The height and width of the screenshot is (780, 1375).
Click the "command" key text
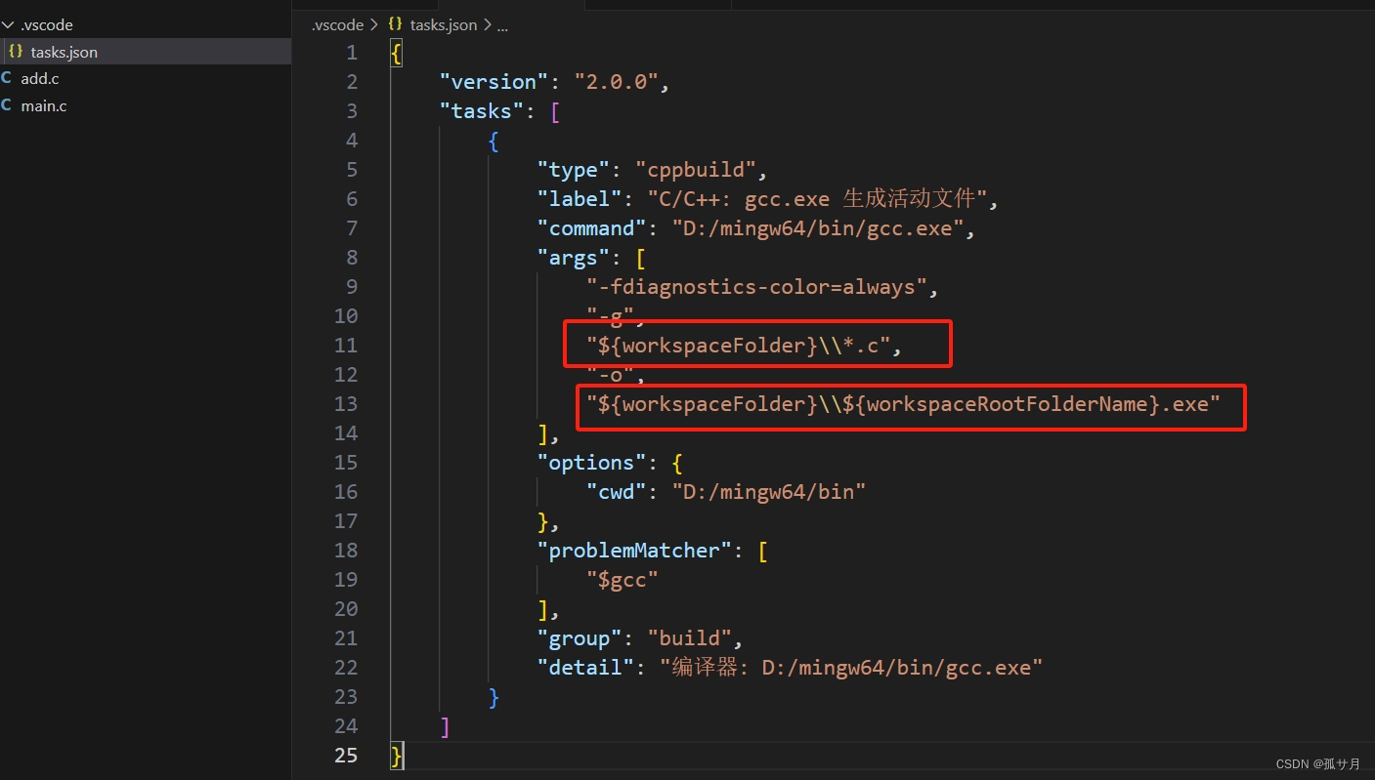click(591, 228)
